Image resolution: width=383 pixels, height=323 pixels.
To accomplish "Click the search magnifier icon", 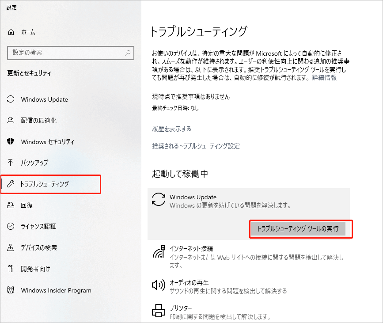I will (128, 53).
